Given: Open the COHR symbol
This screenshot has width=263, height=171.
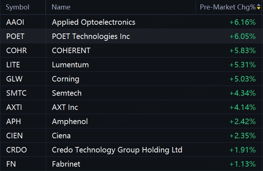Looking at the screenshot, I should [16, 51].
